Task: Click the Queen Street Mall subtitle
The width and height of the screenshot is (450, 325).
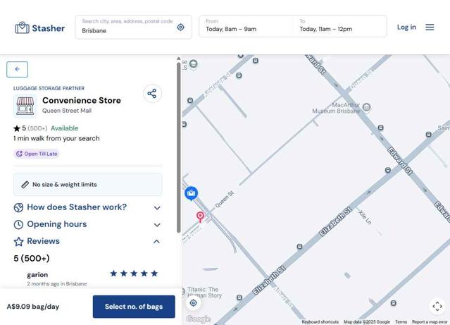Action: click(x=67, y=111)
